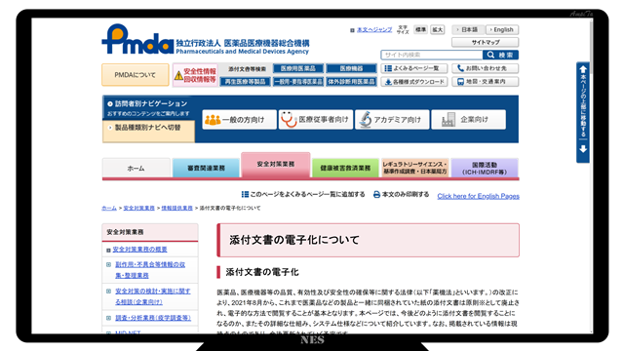Screen dimensions: 624x351
Task: Select 医療従事者向け stethoscope button
Action: 316,119
